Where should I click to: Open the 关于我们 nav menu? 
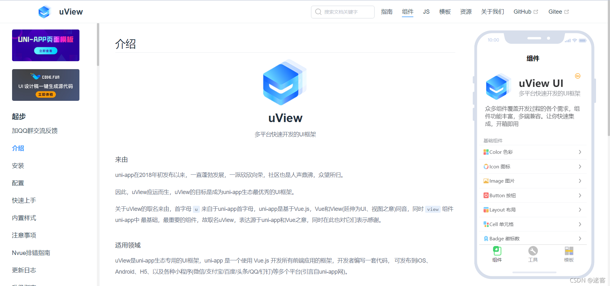pyautogui.click(x=492, y=12)
